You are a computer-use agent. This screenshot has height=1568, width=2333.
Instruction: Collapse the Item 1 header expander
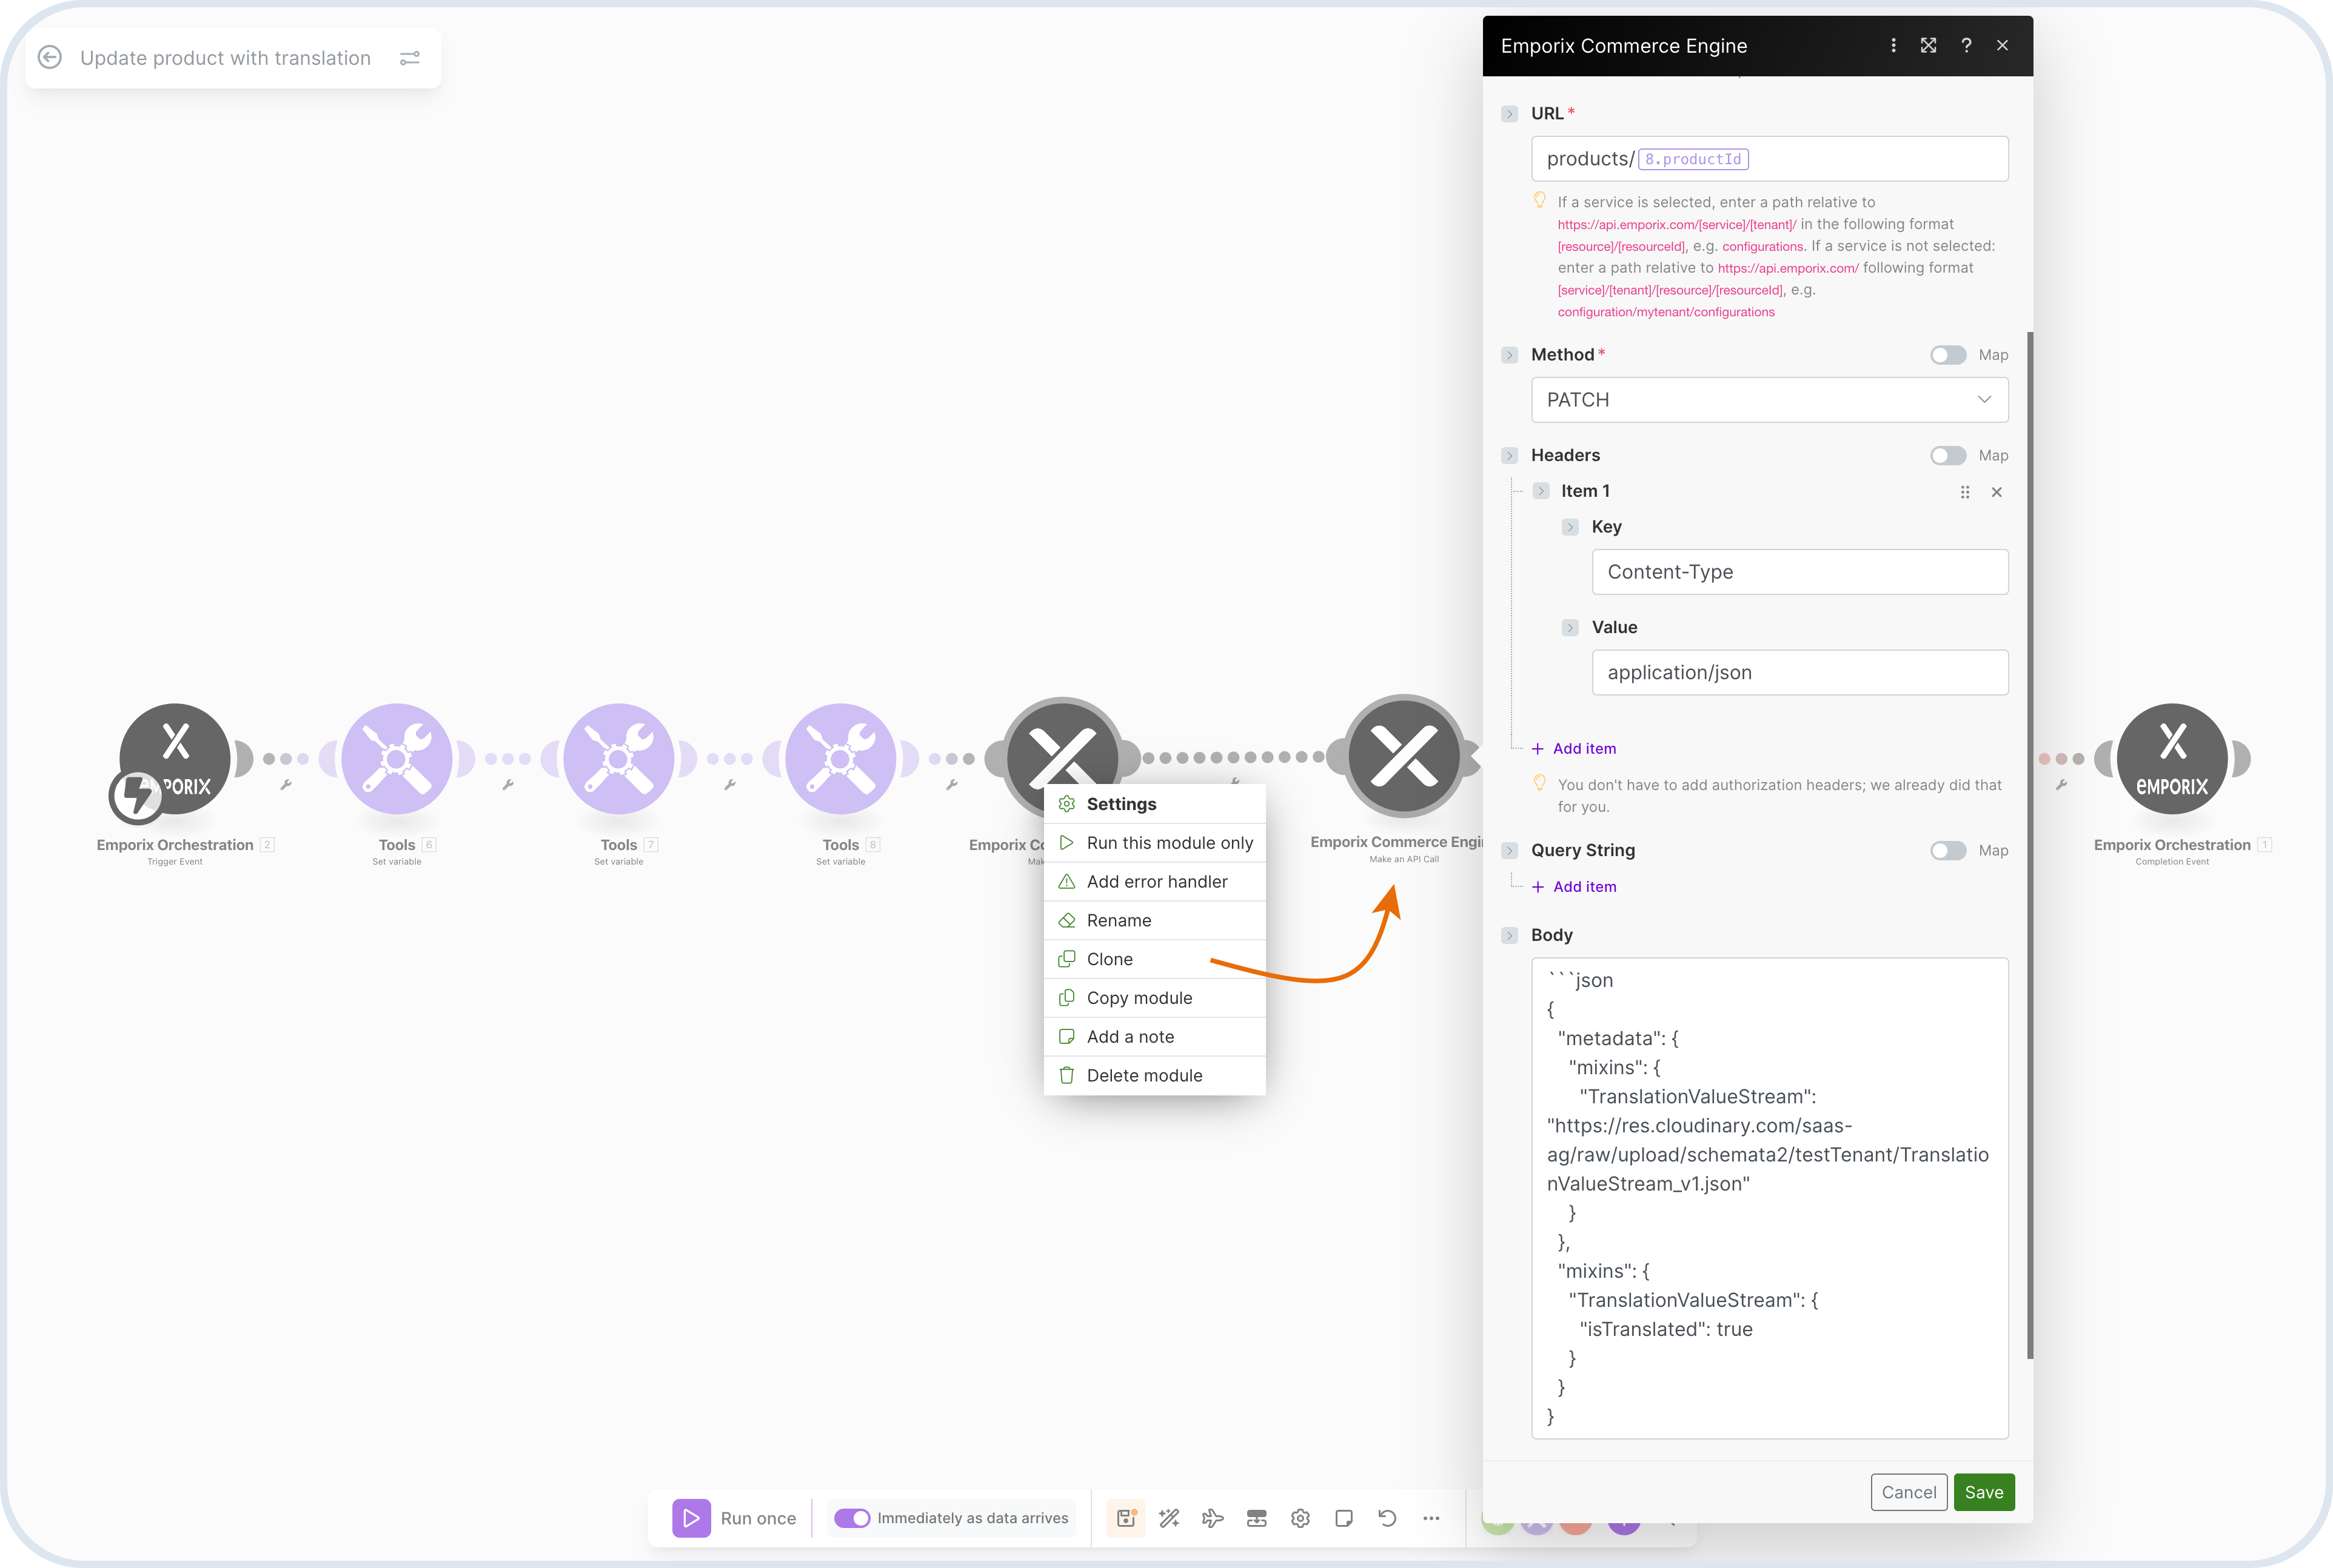click(x=1541, y=491)
